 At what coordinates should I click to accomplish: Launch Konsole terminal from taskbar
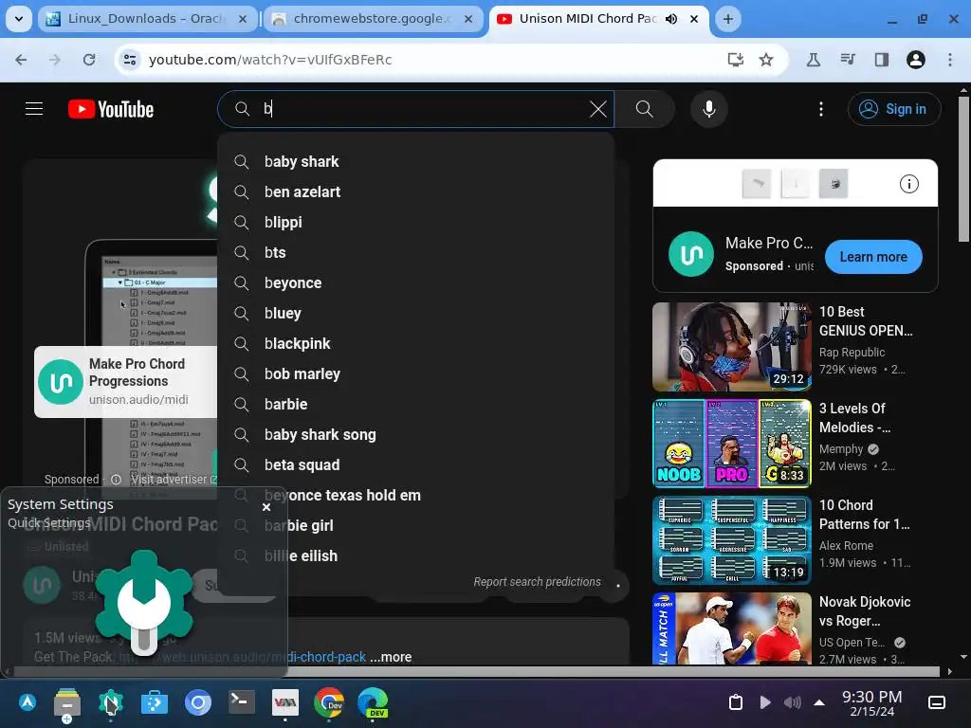(x=242, y=702)
